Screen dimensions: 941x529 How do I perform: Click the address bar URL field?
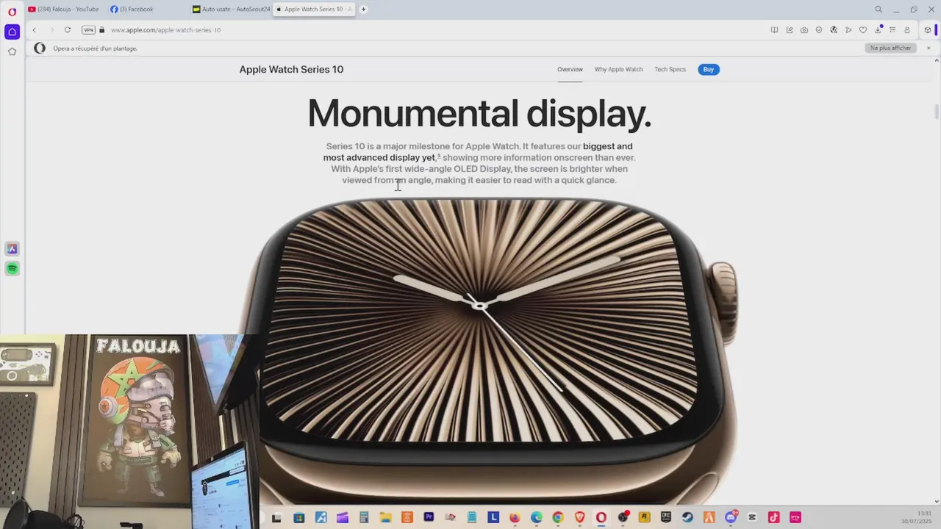[434, 30]
